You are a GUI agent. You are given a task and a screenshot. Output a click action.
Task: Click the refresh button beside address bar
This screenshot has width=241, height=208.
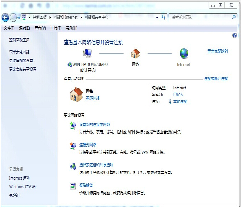click(164, 18)
